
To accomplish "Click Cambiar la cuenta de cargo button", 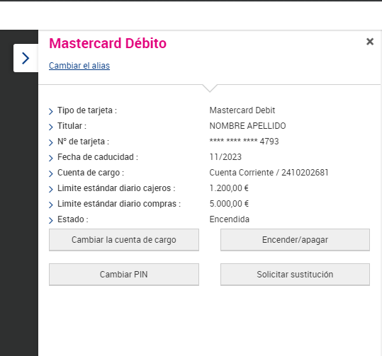I will click(124, 240).
